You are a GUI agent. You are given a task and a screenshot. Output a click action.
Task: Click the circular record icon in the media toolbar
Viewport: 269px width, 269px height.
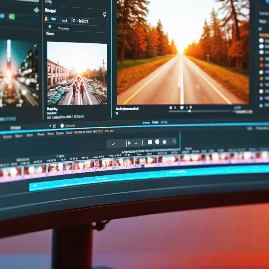click(x=74, y=20)
